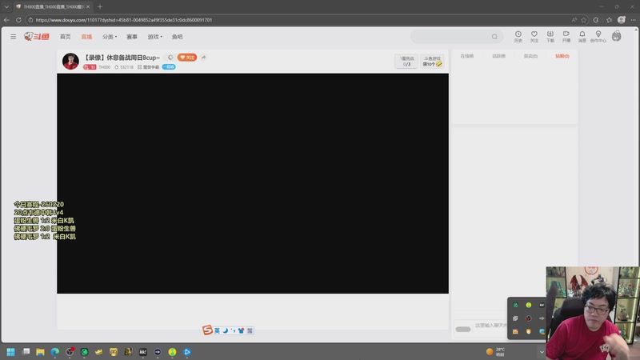Open 消息 notifications bell
Image resolution: width=640 pixels, height=360 pixels.
582,36
